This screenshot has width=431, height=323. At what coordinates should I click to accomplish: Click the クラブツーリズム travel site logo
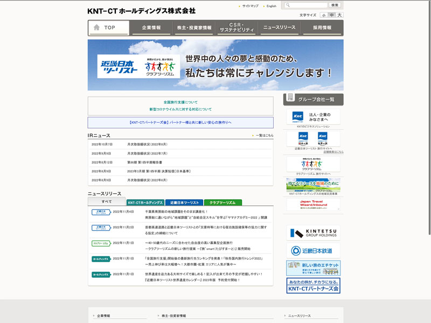tap(313, 164)
